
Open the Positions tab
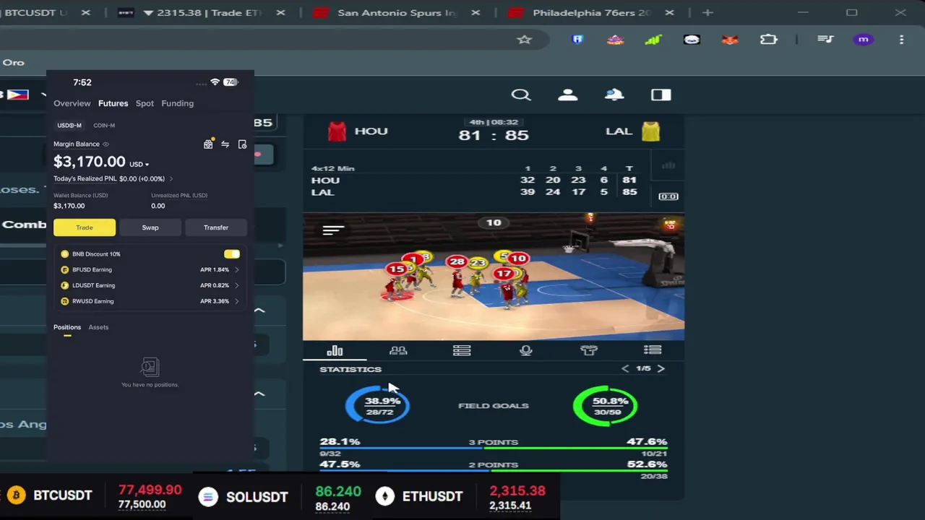[x=67, y=327]
